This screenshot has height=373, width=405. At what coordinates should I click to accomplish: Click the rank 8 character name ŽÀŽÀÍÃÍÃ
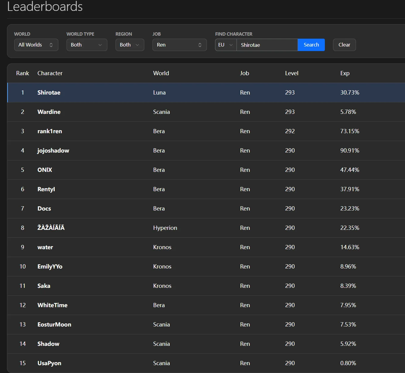pos(51,228)
